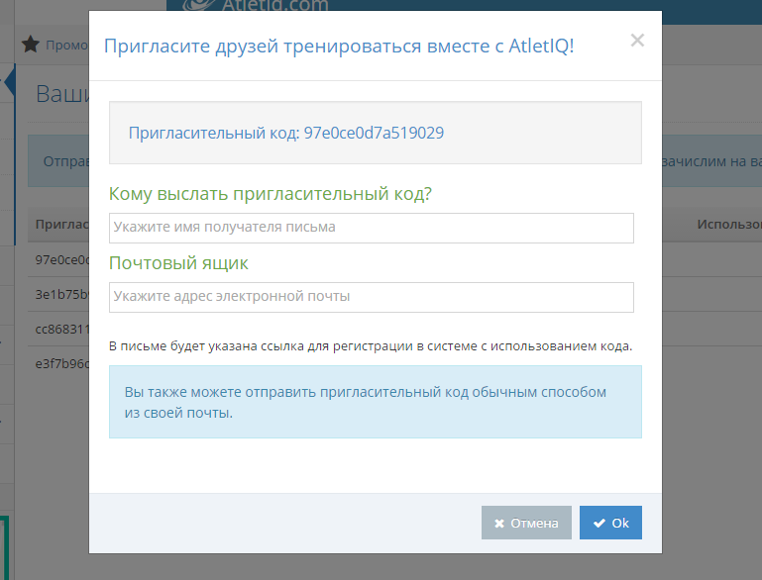Click the info note about sending from own mail
762x580 pixels.
click(x=376, y=402)
